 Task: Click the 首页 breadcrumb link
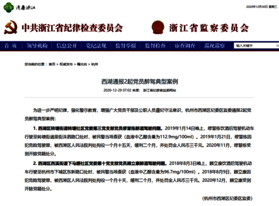coord(52,64)
